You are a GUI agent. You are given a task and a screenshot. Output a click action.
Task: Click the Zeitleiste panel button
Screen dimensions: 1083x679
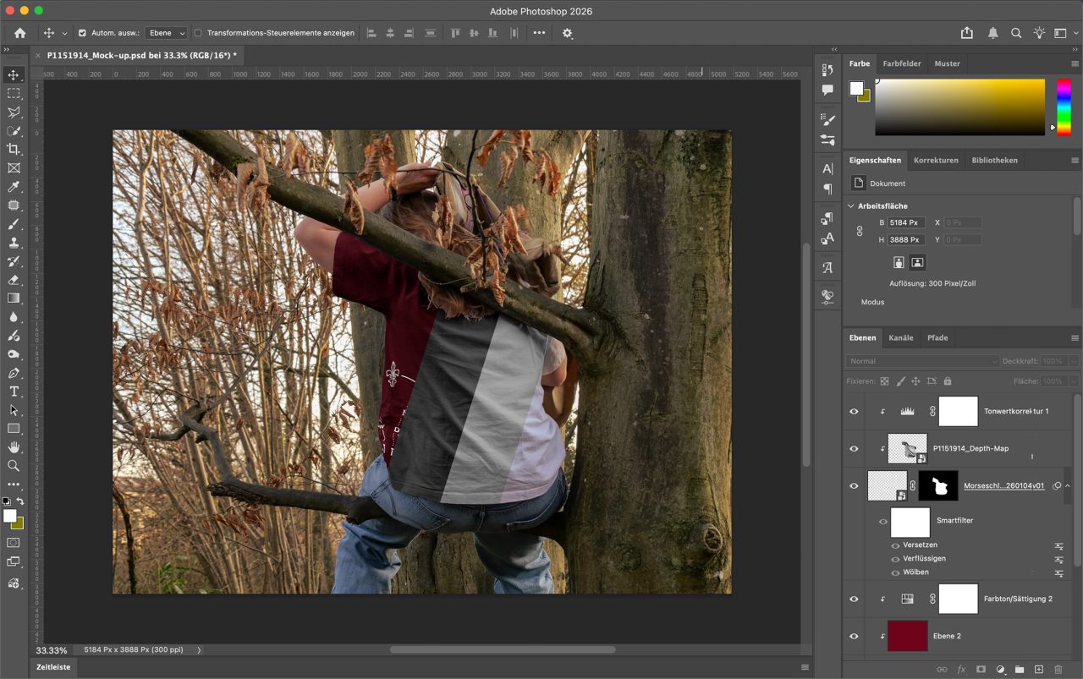click(x=52, y=667)
